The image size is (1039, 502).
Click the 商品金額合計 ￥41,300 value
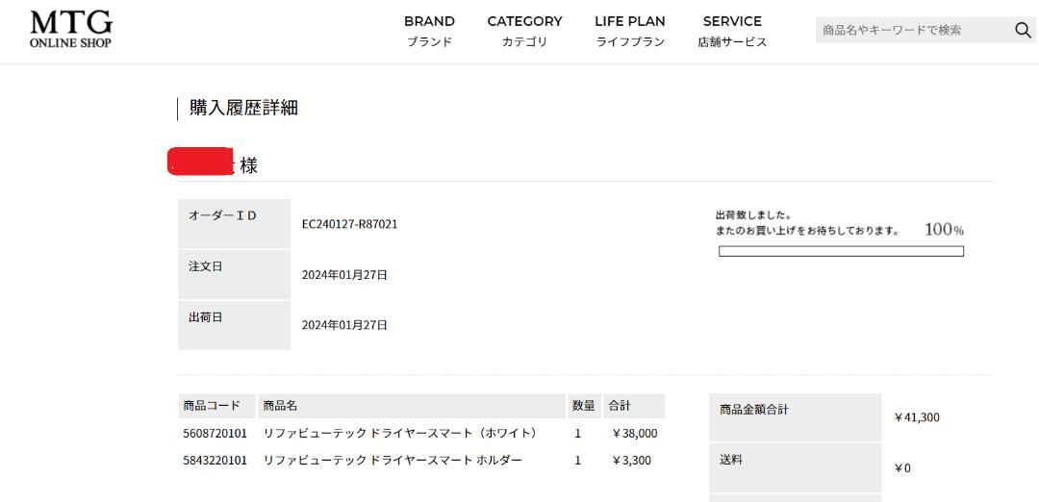coord(917,417)
